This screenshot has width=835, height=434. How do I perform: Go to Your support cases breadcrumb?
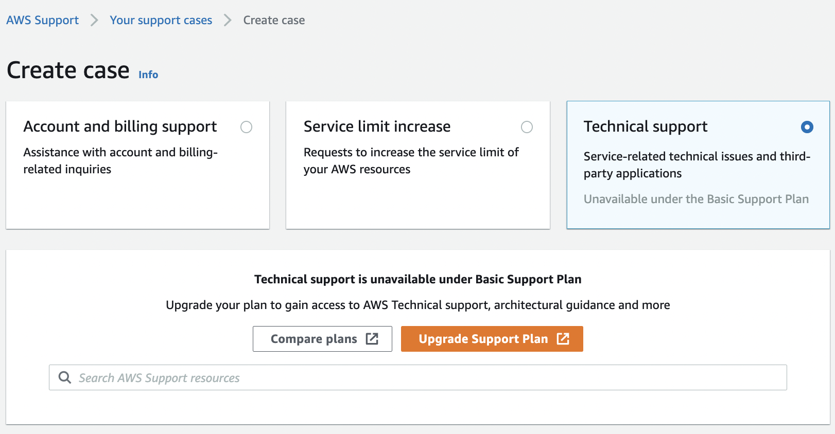click(x=161, y=20)
